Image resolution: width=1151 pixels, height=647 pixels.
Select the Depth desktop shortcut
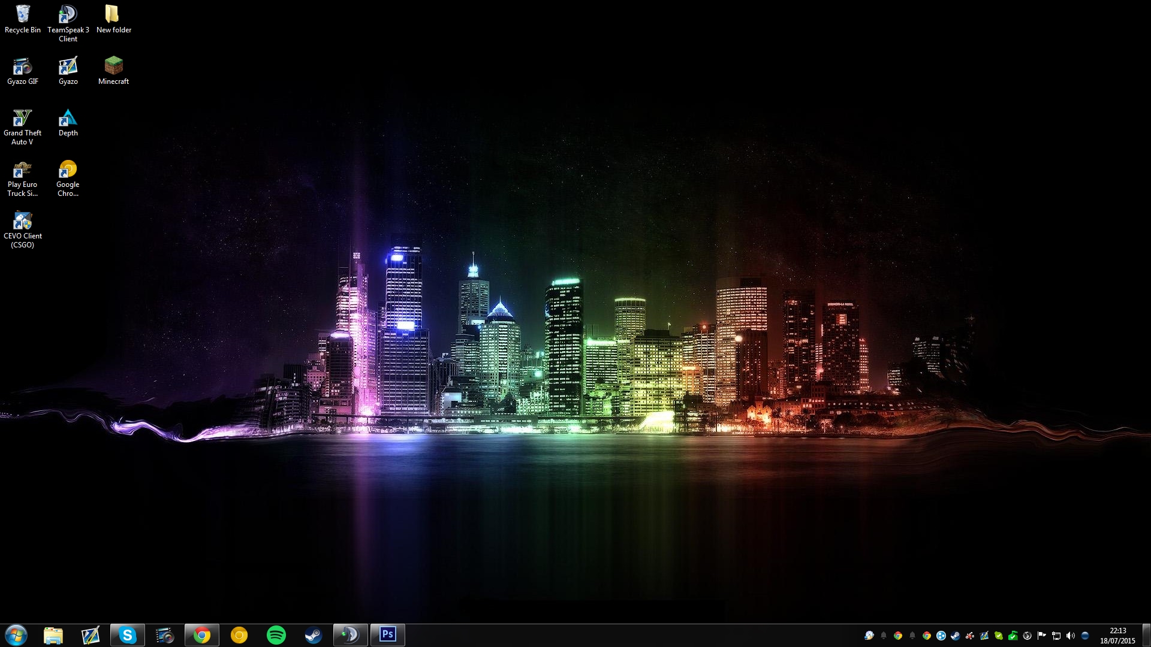(68, 122)
